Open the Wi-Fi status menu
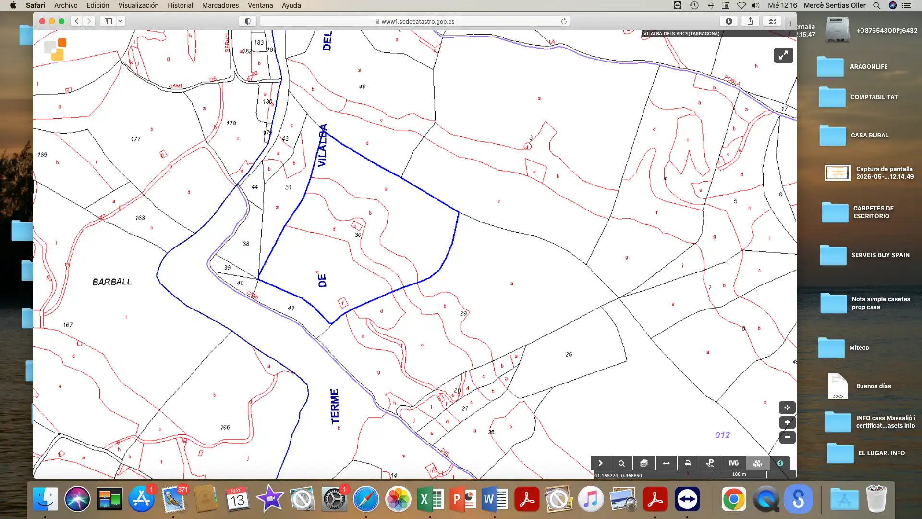The height and width of the screenshot is (519, 922). (741, 5)
